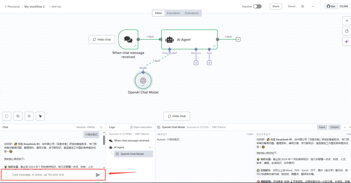
Task: Click Clear execution in Logs
Action: 141,127
